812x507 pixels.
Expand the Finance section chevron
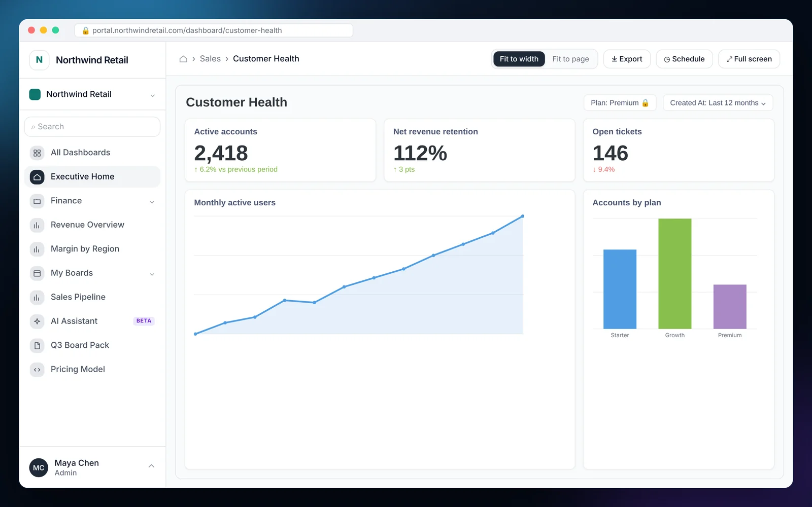pos(152,202)
